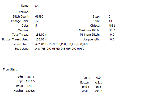Click the From Start label

click(x=10, y=69)
